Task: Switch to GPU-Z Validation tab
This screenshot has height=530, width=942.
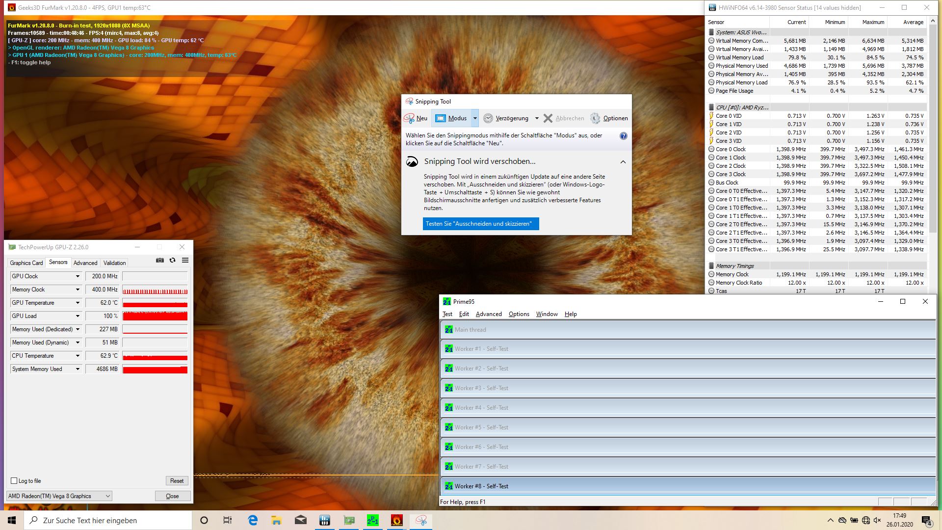Action: click(x=114, y=263)
